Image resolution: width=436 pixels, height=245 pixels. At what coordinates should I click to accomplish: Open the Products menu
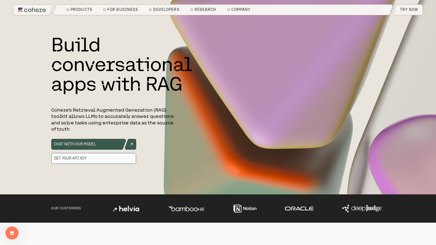click(79, 10)
